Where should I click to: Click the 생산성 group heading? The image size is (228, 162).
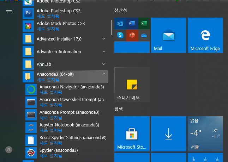coord(121,10)
